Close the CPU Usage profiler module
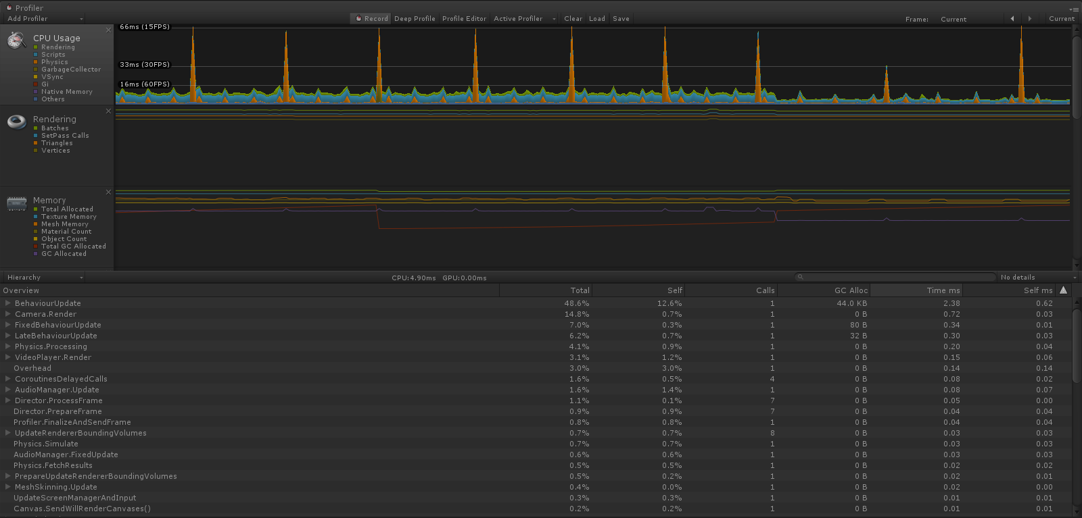This screenshot has height=518, width=1082. point(108,30)
